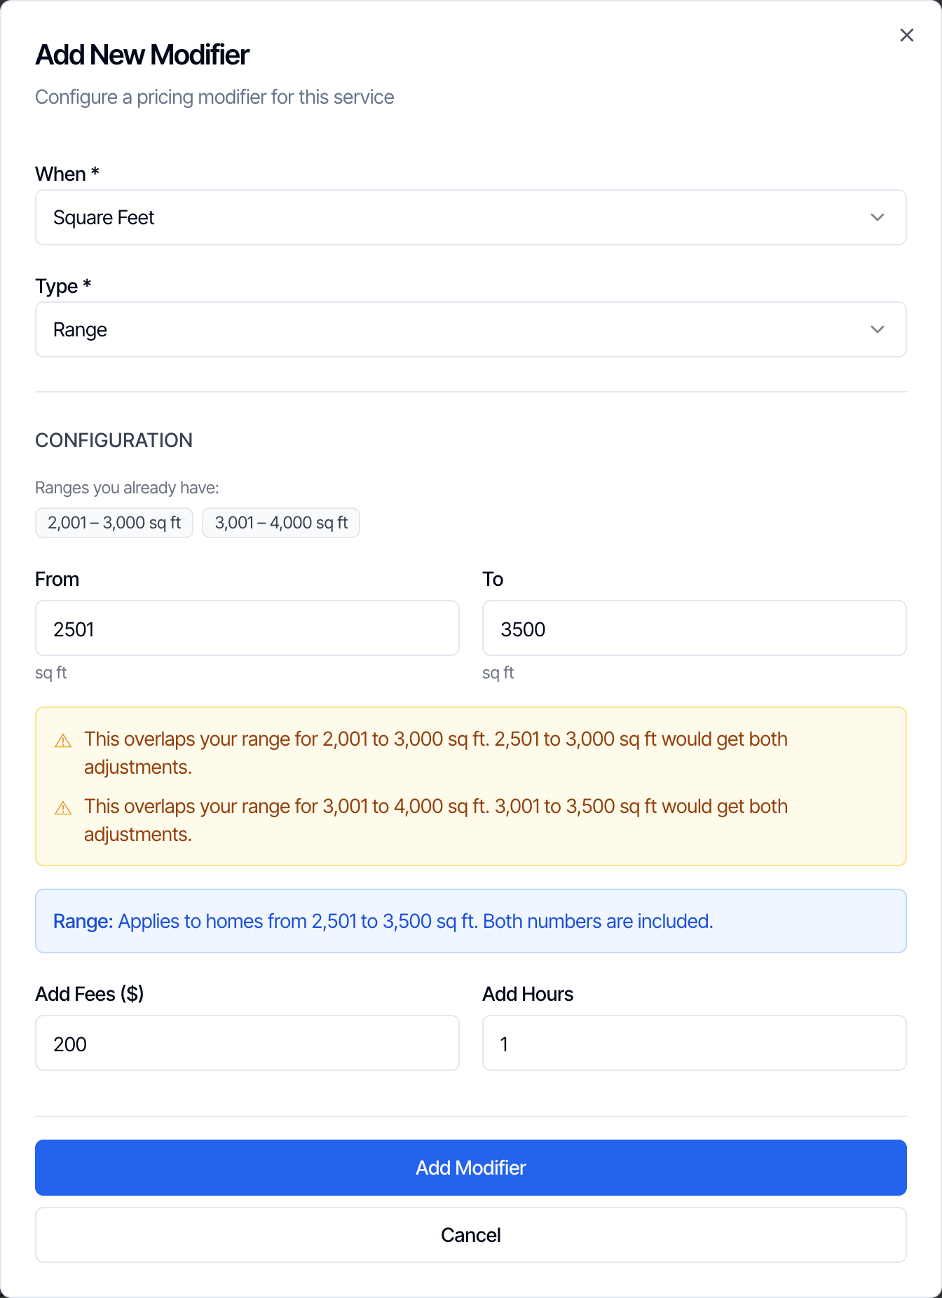
Task: Click the From square feet field
Action: 247,628
